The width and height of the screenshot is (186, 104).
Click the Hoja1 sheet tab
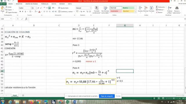(x=15, y=95)
